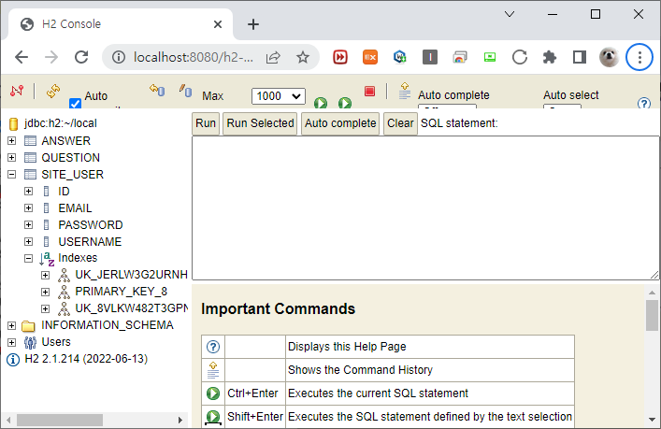Open the Max rows 1000 dropdown

[x=279, y=96]
